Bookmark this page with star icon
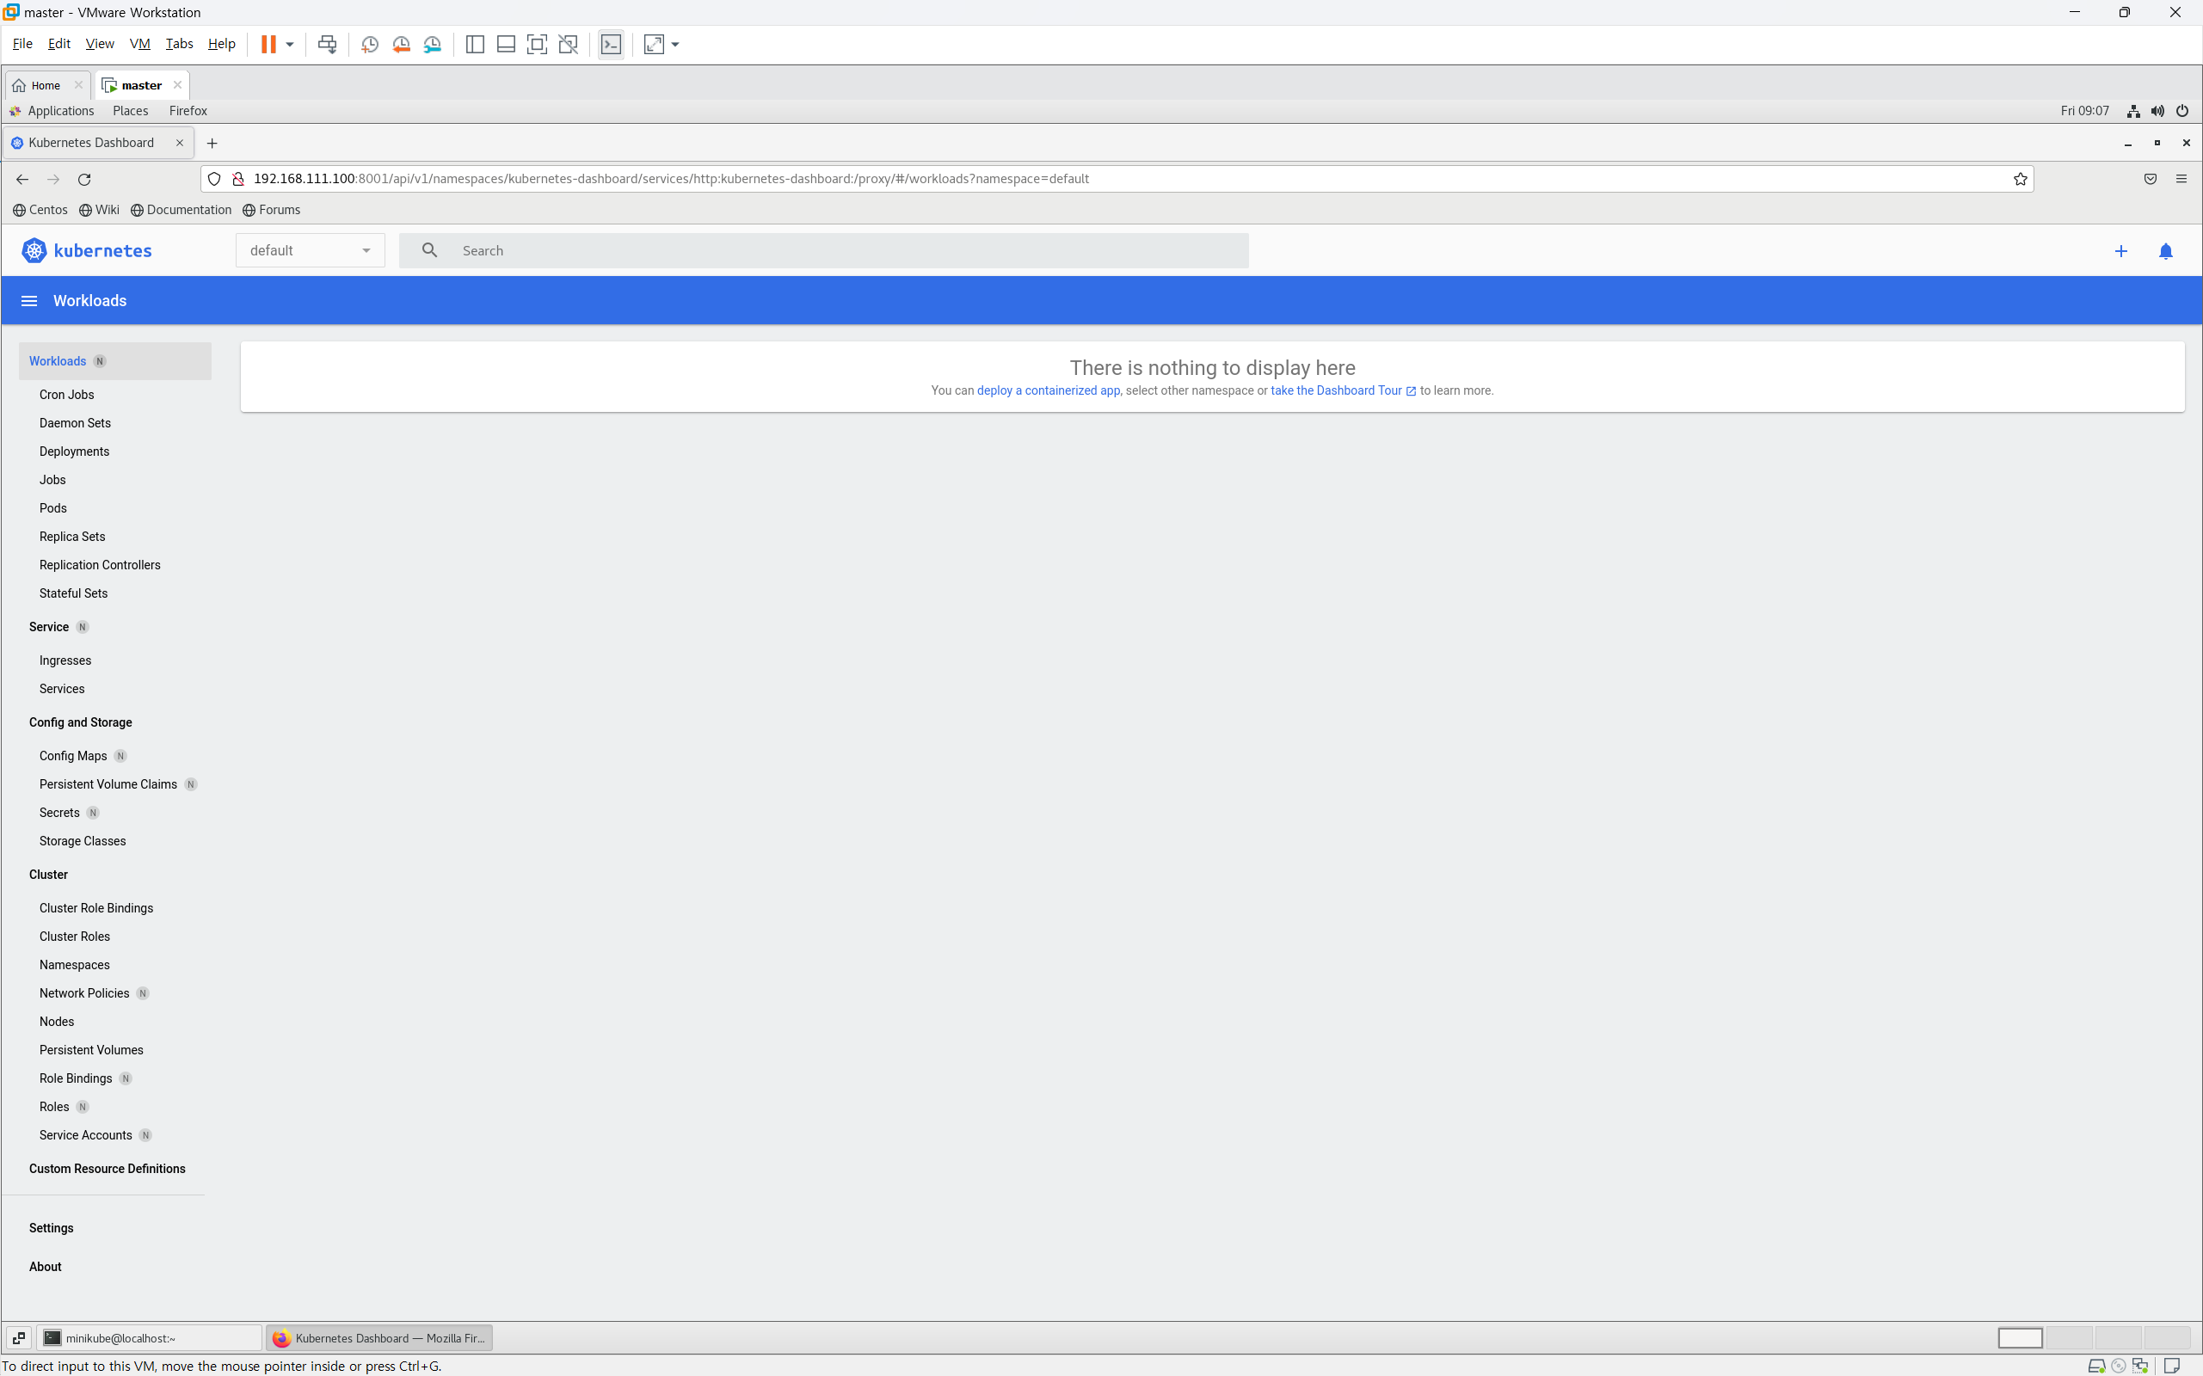This screenshot has width=2203, height=1376. (x=2020, y=179)
